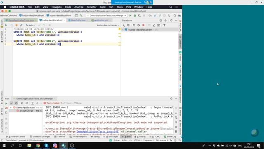This screenshot has width=264, height=149.
Task: Open the Maven side tool window
Action: tap(180, 111)
